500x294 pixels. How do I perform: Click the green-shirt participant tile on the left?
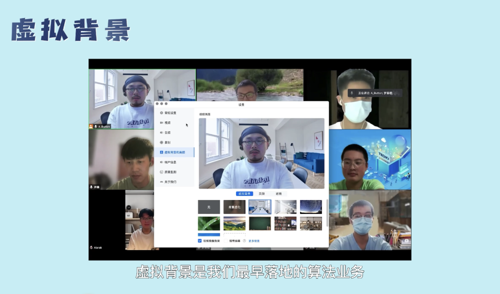coord(121,159)
